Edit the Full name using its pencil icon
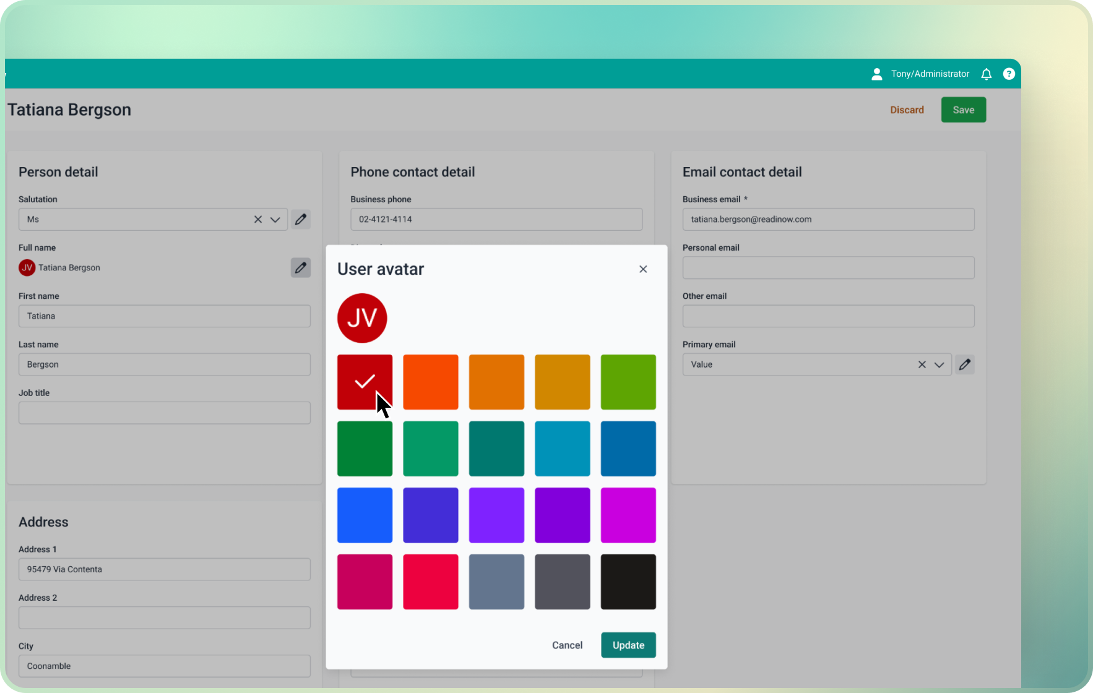The image size is (1093, 693). [301, 267]
